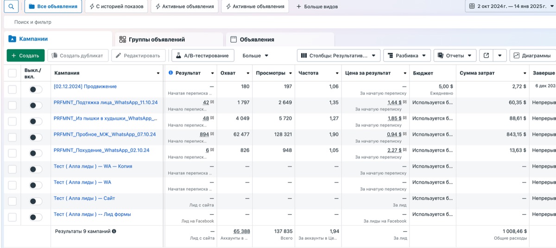556x248 pixels.
Task: Open the 'Разбивка' dropdown
Action: pos(407,56)
